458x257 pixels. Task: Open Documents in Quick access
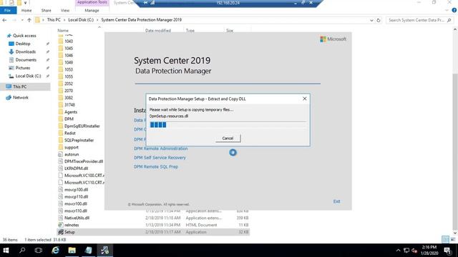[26, 60]
